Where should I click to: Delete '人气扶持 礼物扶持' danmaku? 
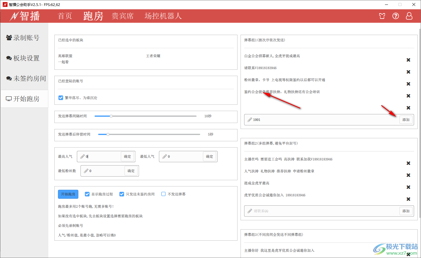tap(408, 175)
